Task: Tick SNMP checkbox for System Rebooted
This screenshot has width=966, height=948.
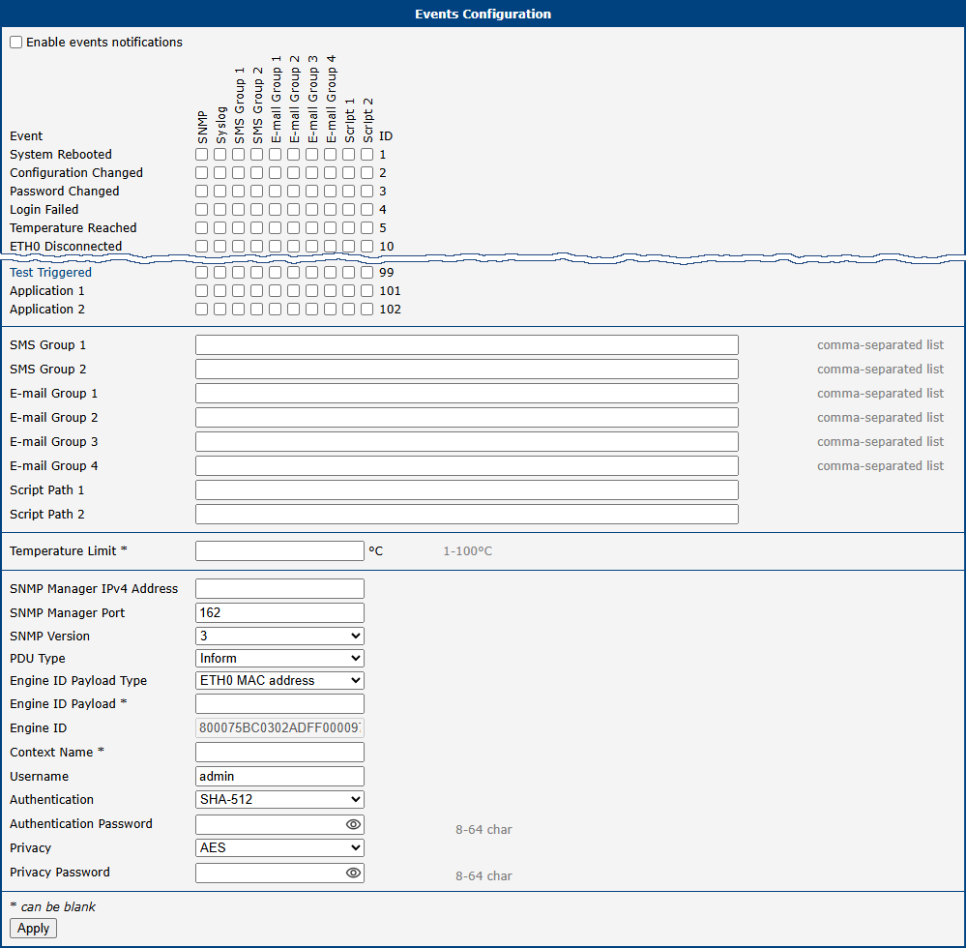Action: pos(201,154)
